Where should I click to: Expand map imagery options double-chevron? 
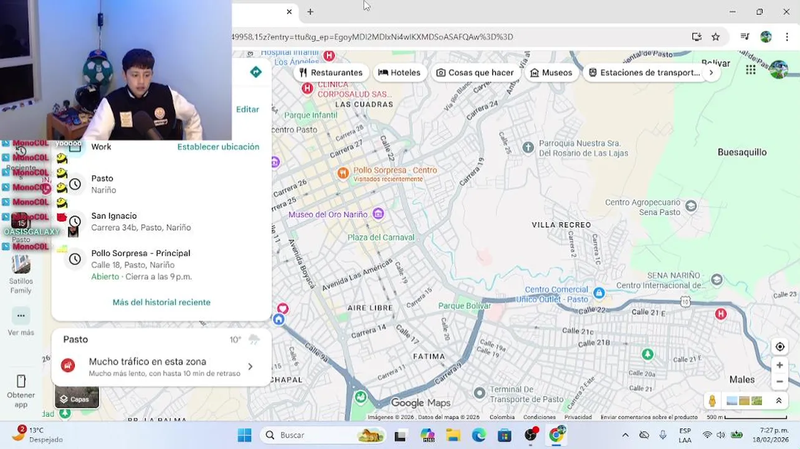click(778, 400)
